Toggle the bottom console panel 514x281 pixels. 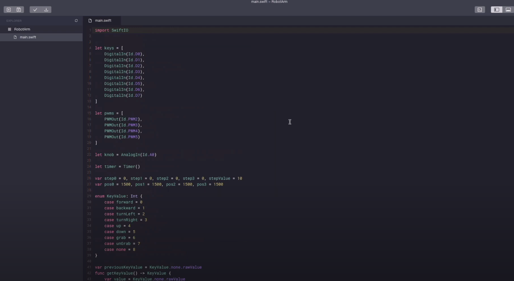tap(508, 9)
